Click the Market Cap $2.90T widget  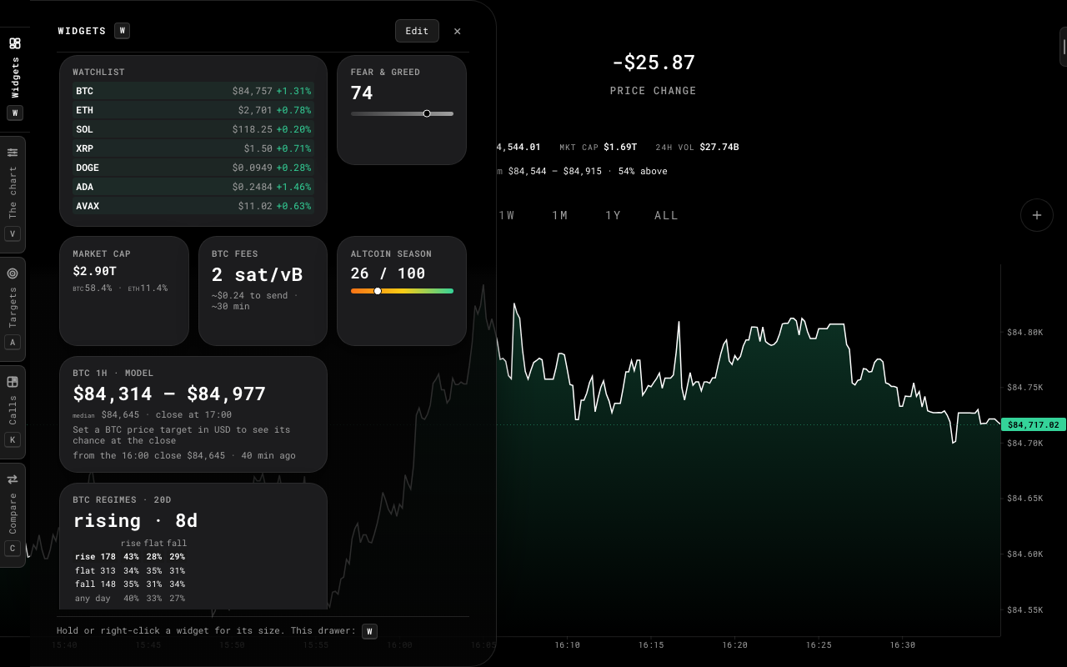click(x=124, y=291)
